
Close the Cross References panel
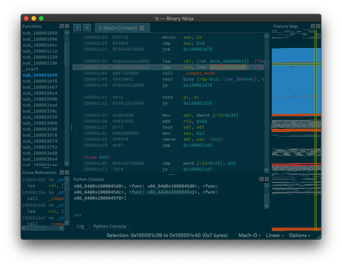[x=67, y=172]
